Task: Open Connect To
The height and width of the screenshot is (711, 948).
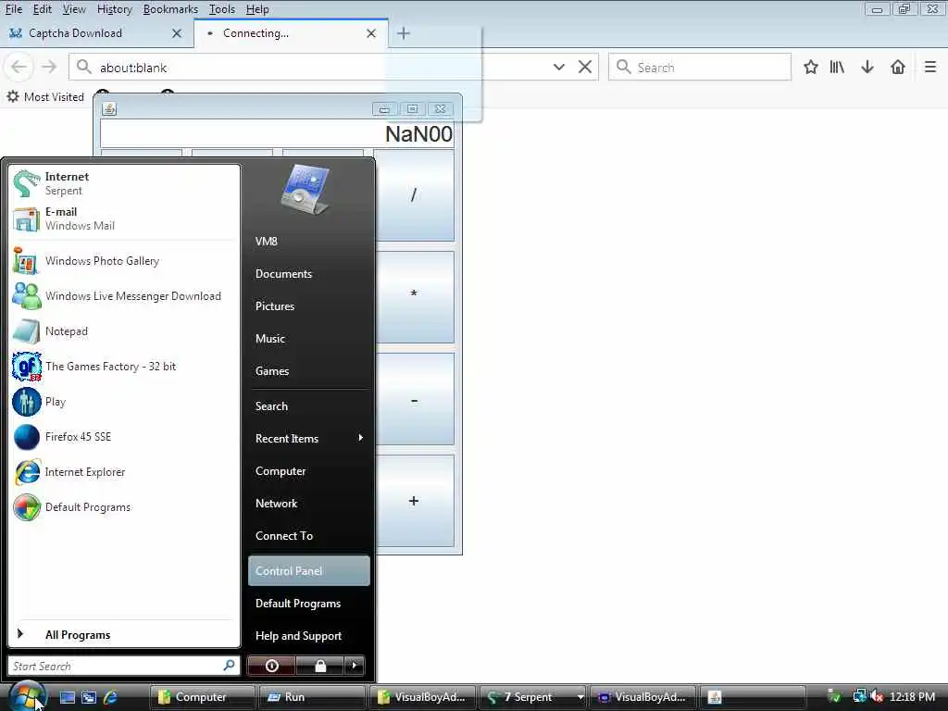Action: (x=309, y=536)
